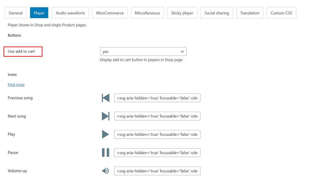
Task: Click the Next song skip-forward icon
Action: [x=105, y=116]
